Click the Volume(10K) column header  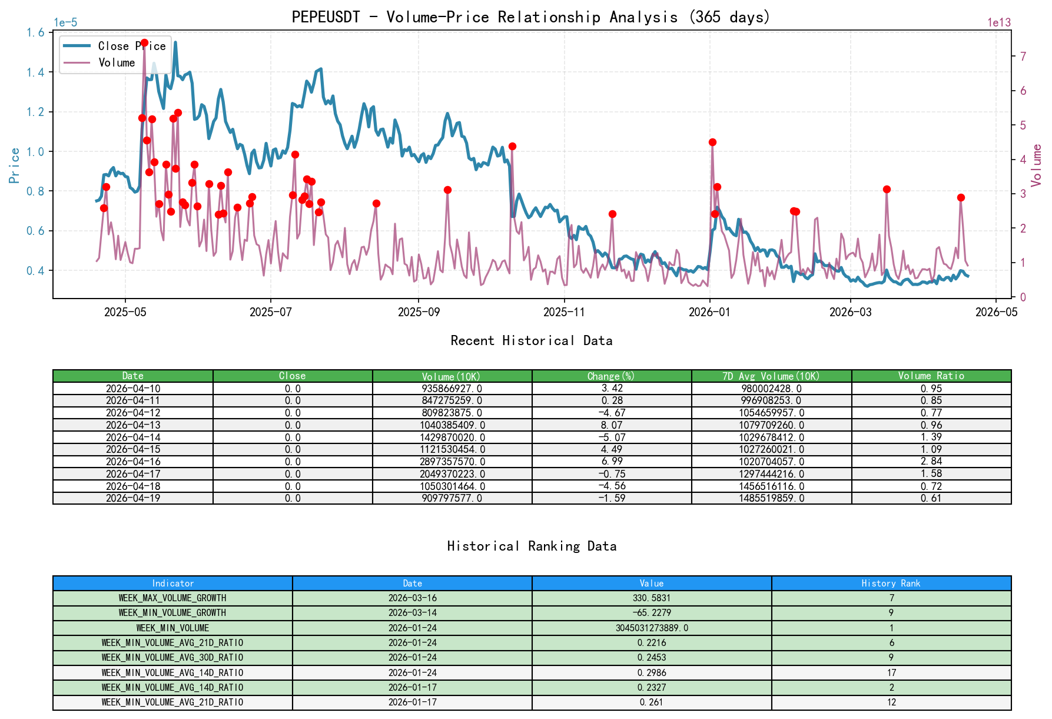coord(452,376)
